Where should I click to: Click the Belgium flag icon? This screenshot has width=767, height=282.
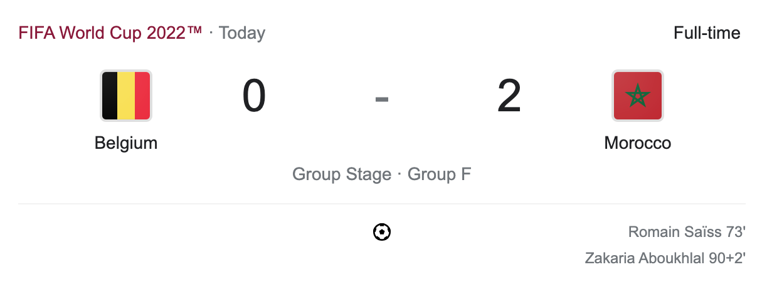click(x=126, y=96)
